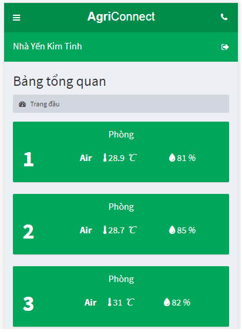Click the logout arrow icon
This screenshot has width=242, height=332.
tap(226, 47)
